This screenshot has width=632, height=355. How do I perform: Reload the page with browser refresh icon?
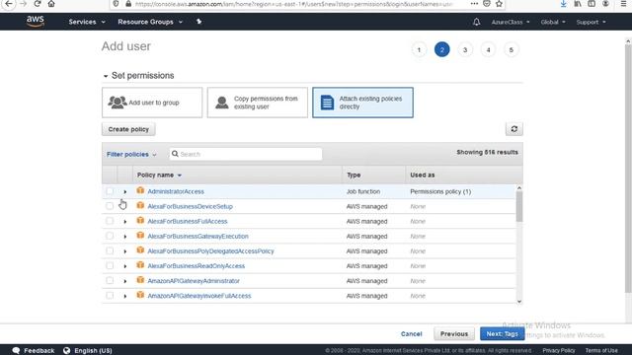point(38,4)
